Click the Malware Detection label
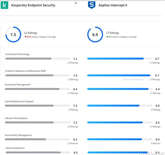The width and height of the screenshot is (165, 155). click(15, 148)
